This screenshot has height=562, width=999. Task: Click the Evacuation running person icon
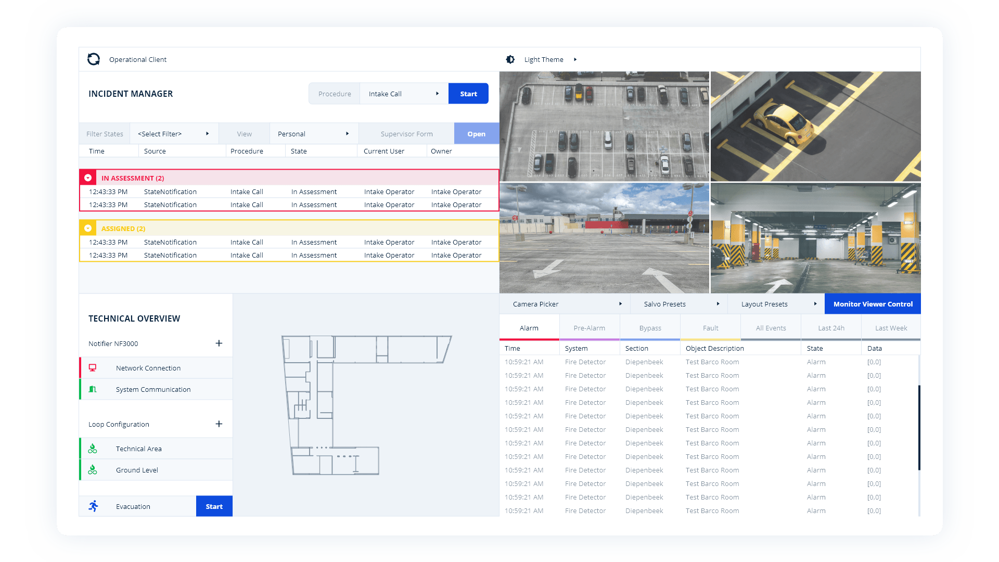(94, 506)
